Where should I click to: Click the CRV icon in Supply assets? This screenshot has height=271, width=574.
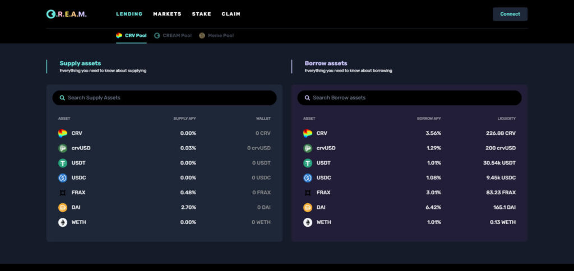(63, 133)
